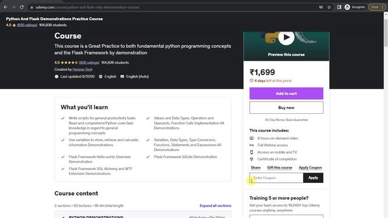Viewport: 388px width, 218px height.
Task: Click the What you'll learn heading
Action: point(84,107)
